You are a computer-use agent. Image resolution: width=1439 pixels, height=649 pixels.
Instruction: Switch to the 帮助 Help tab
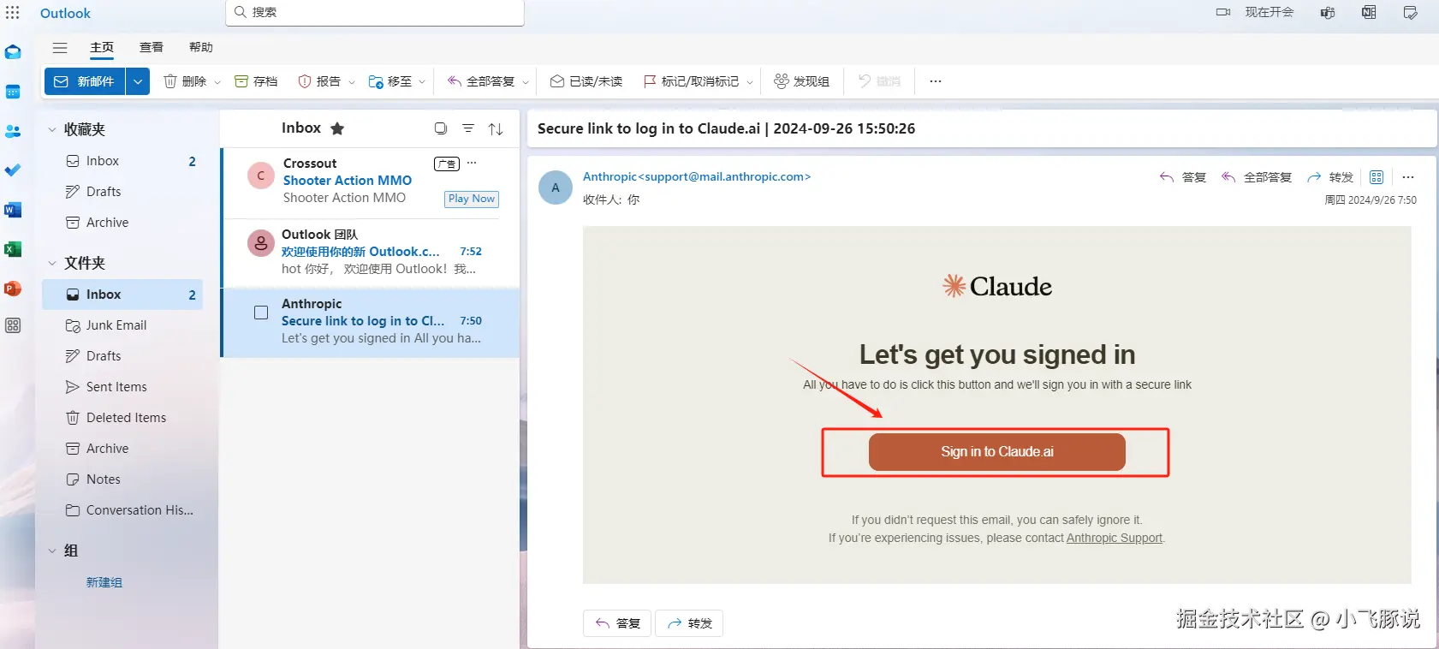201,47
